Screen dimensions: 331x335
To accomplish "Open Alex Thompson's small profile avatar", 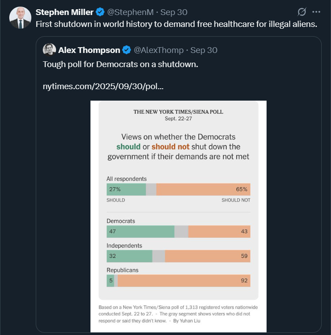I will 49,49.
